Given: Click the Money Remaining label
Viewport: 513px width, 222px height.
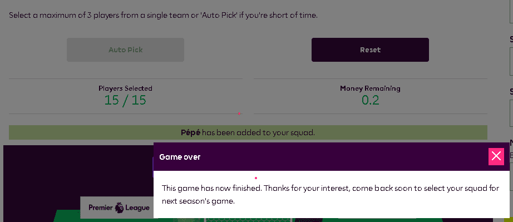Looking at the screenshot, I should pyautogui.click(x=370, y=88).
